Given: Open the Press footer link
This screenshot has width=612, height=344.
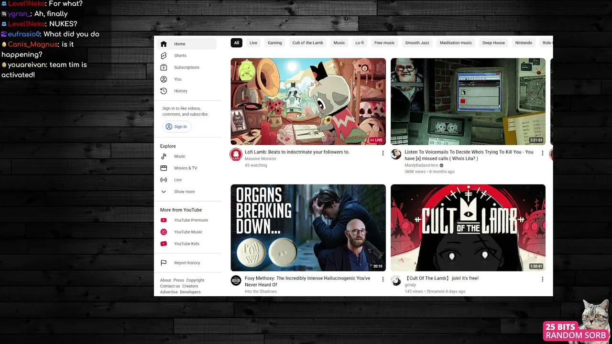Looking at the screenshot, I should pos(178,280).
